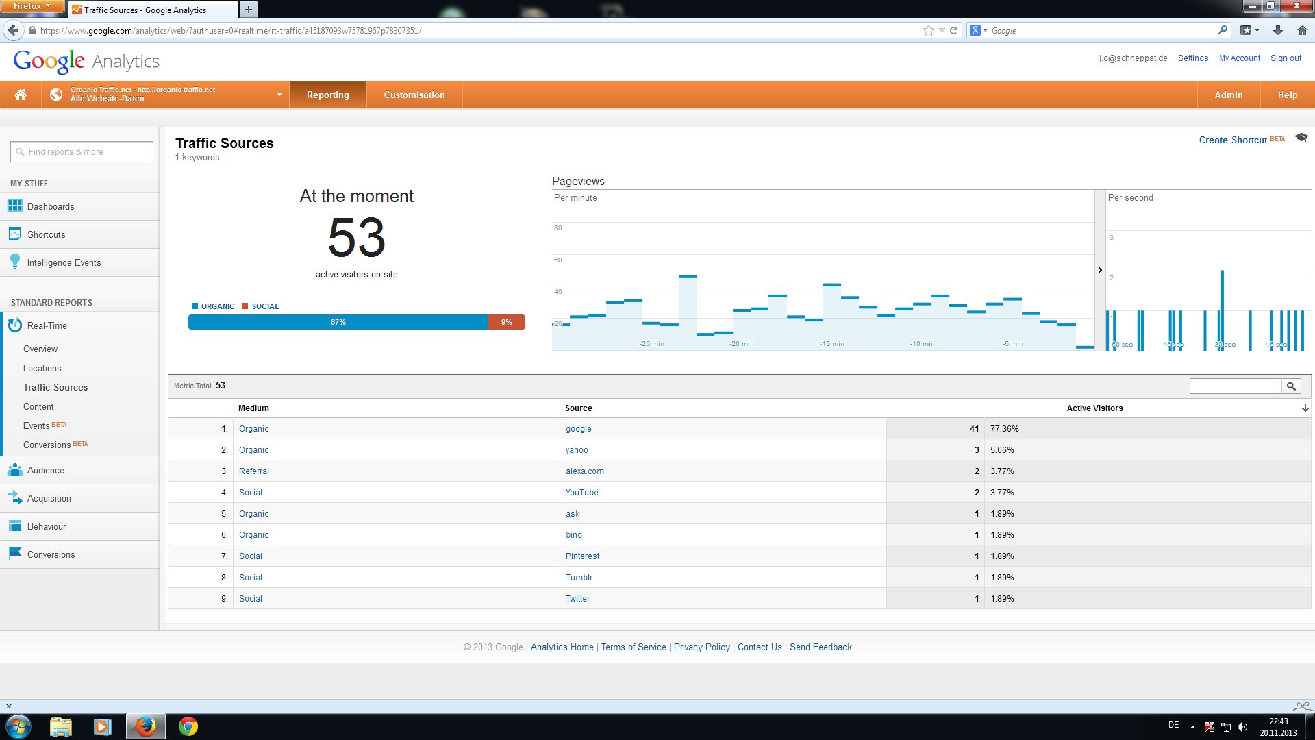
Task: Click the Acquisition sidebar icon
Action: tap(14, 498)
